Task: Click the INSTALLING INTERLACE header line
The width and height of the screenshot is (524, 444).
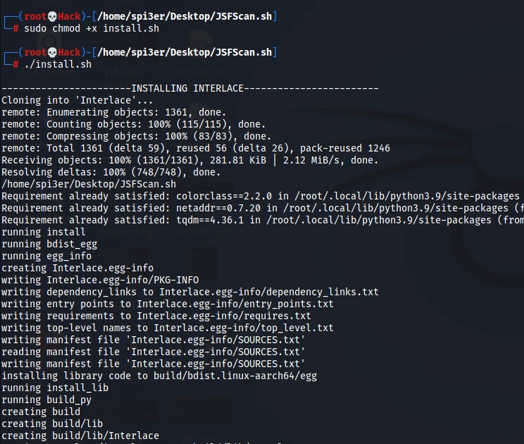Action: pyautogui.click(x=190, y=88)
